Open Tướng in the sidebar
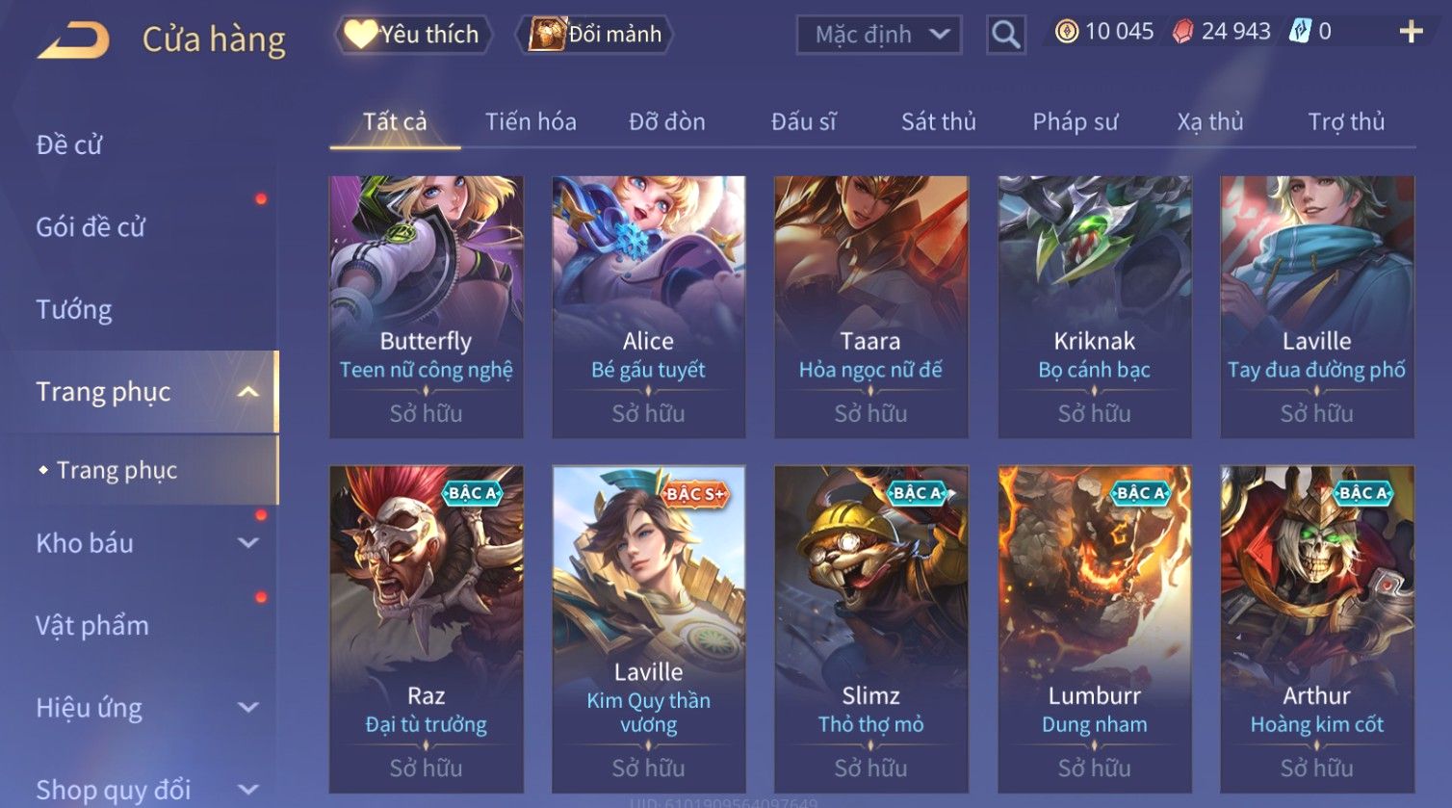 point(74,310)
